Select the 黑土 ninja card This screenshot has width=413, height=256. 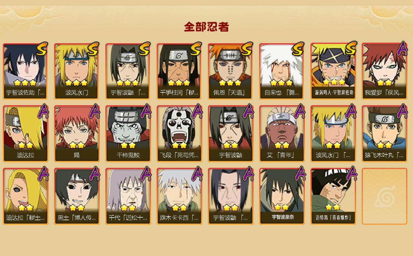coord(77,196)
